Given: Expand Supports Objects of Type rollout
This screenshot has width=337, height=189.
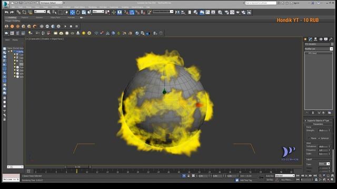Looking at the screenshot, I should tap(318, 121).
